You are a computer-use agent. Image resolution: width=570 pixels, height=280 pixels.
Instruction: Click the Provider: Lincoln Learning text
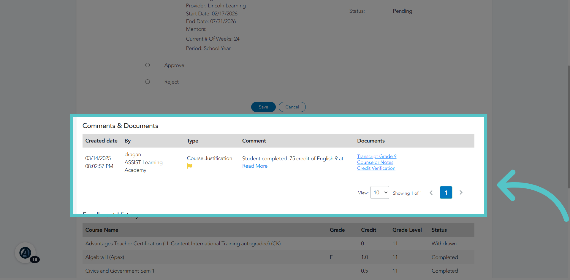(x=216, y=6)
